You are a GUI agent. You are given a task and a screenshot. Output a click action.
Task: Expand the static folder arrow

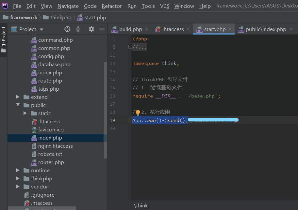click(x=25, y=113)
